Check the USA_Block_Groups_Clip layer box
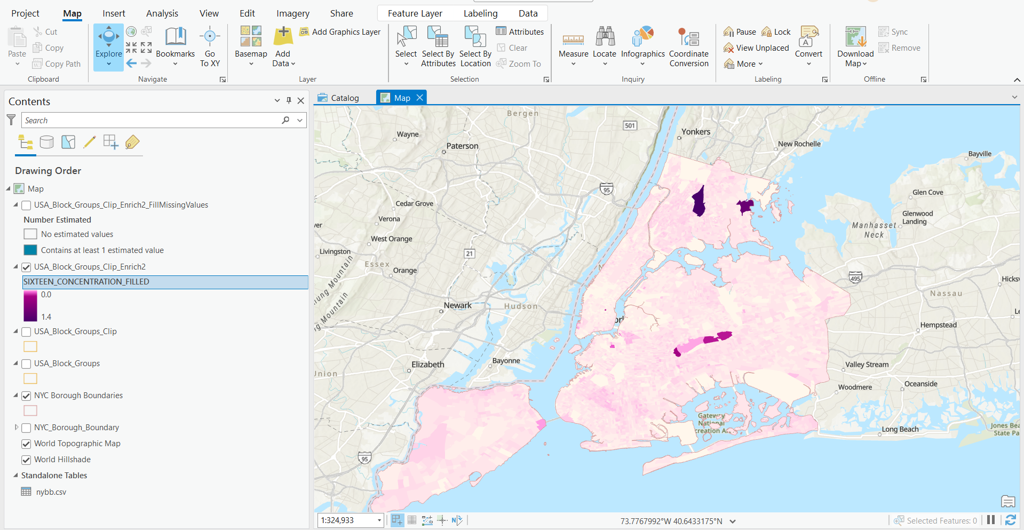 [x=26, y=331]
